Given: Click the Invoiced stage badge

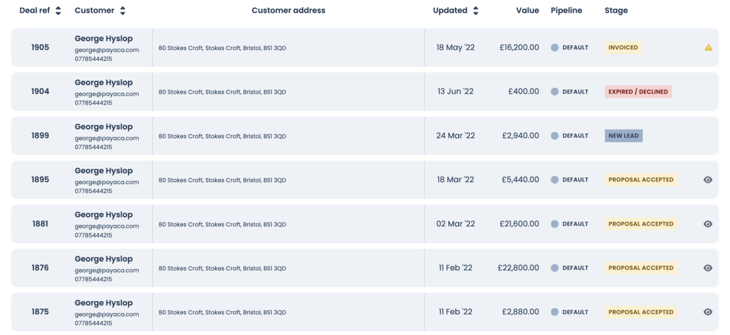Looking at the screenshot, I should (x=623, y=47).
